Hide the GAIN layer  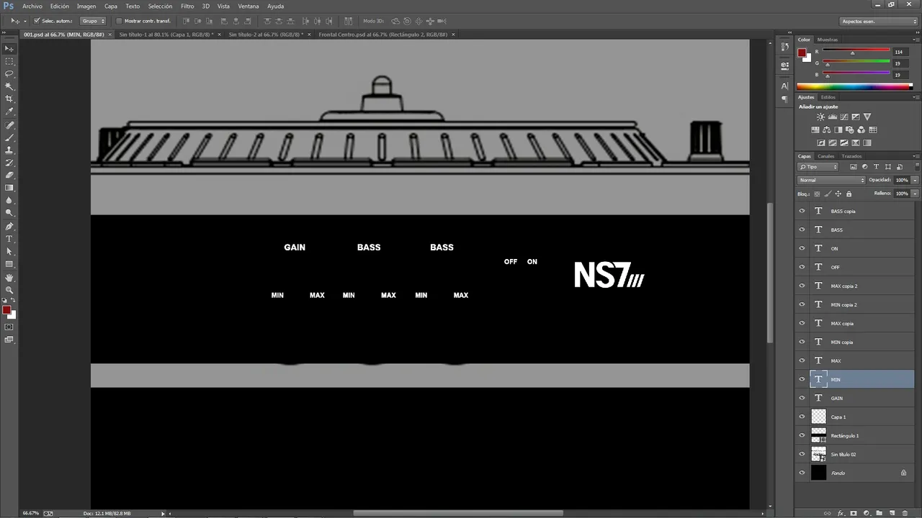click(x=802, y=398)
